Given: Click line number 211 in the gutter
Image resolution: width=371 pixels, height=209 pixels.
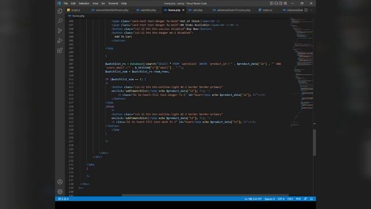Looking at the screenshot, I should (71, 79).
